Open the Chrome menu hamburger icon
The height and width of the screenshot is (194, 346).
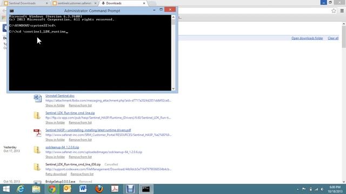342,11
